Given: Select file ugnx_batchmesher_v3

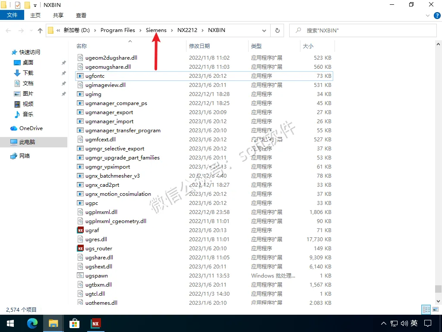Looking at the screenshot, I should (x=113, y=176).
